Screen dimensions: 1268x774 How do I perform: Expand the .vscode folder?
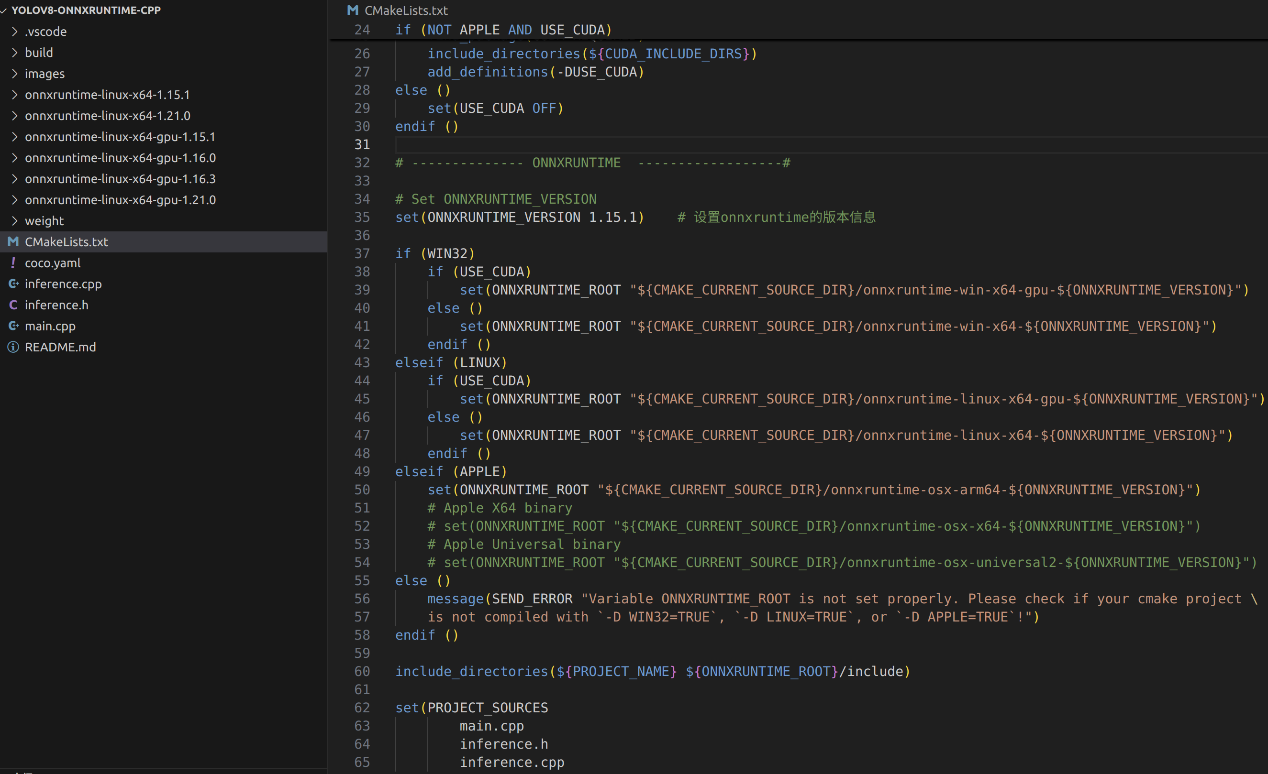pyautogui.click(x=14, y=32)
